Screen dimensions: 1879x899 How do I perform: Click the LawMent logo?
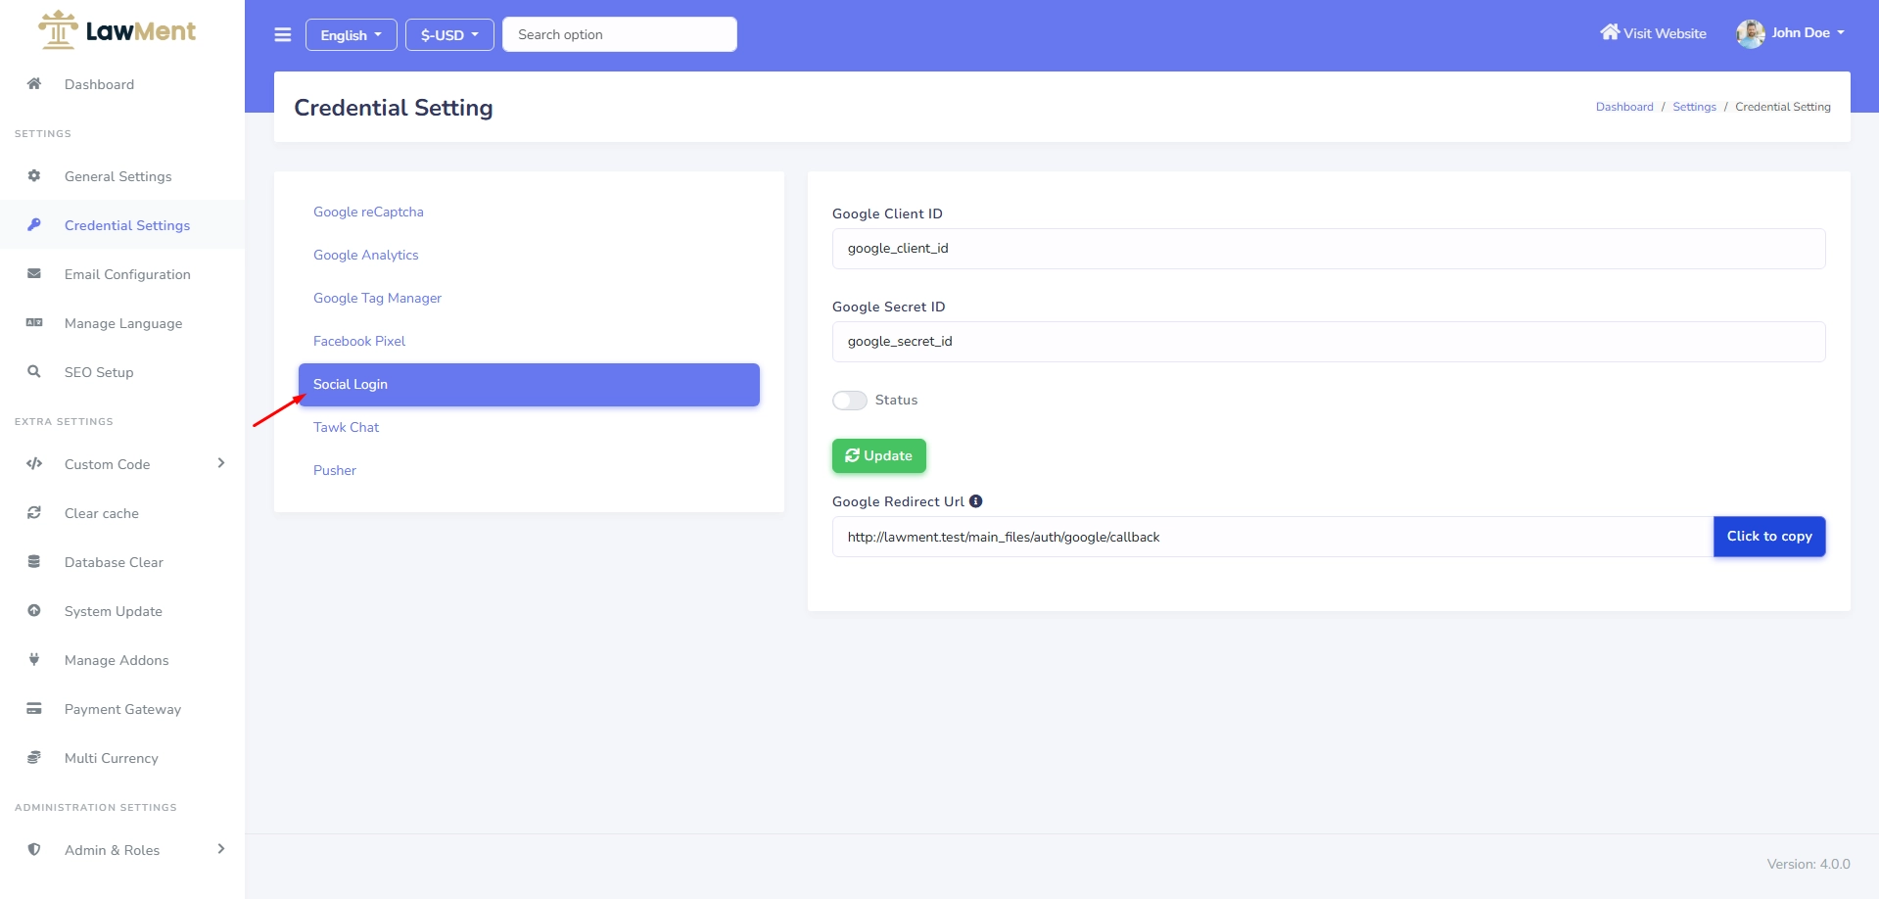[x=117, y=30]
